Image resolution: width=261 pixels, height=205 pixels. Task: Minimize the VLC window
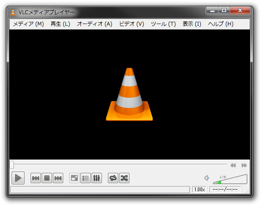click(x=212, y=11)
